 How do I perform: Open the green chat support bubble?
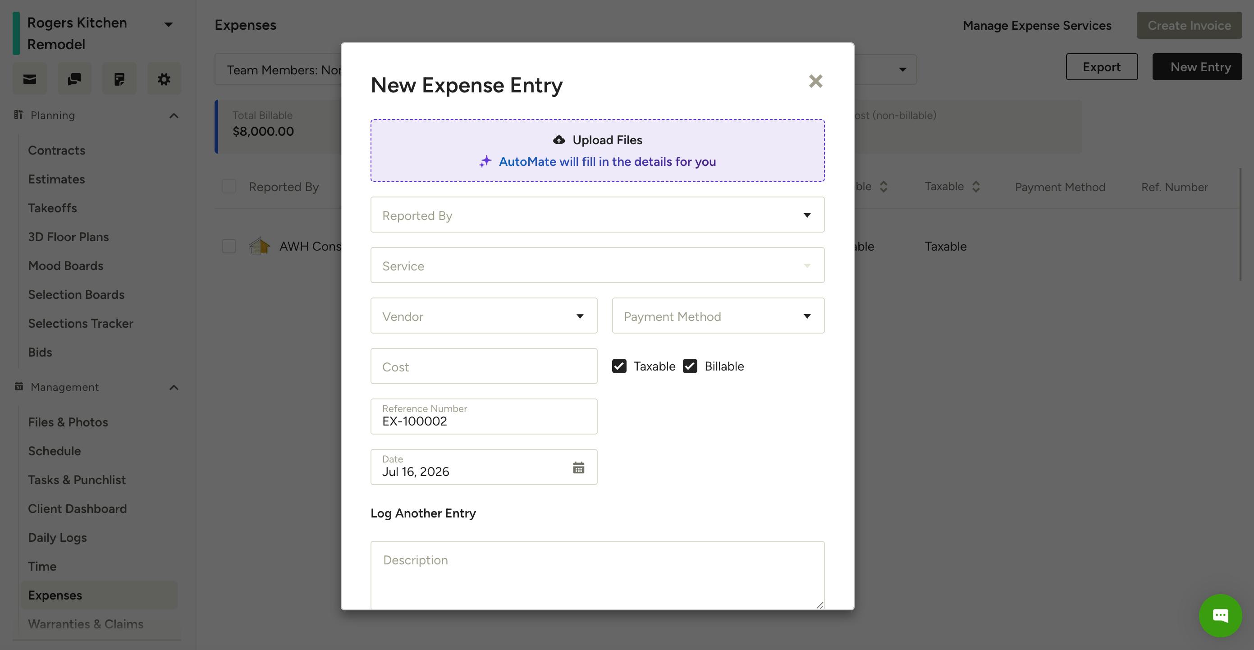click(1220, 616)
